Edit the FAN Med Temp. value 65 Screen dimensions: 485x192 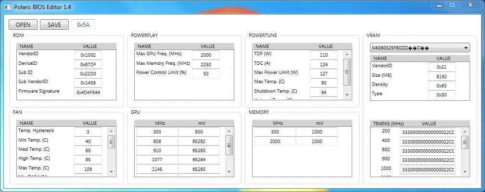88,150
